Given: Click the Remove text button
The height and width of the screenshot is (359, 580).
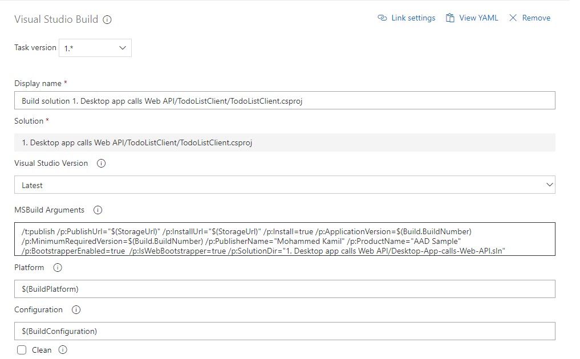Looking at the screenshot, I should pyautogui.click(x=536, y=18).
